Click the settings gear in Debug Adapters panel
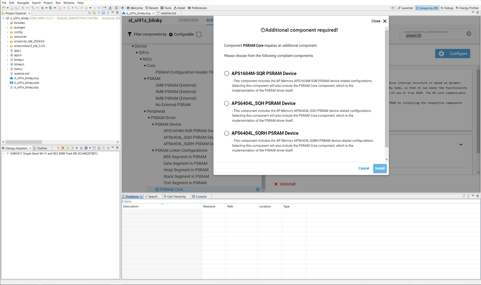 pyautogui.click(x=86, y=148)
